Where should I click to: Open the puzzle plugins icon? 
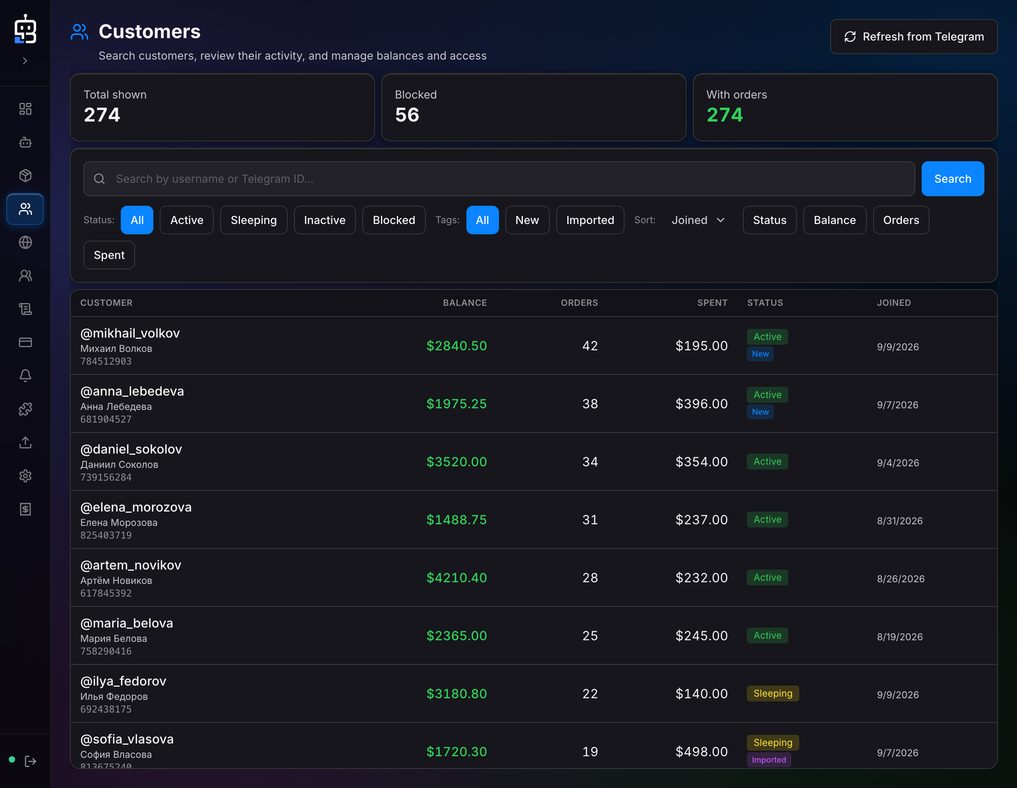tap(25, 409)
